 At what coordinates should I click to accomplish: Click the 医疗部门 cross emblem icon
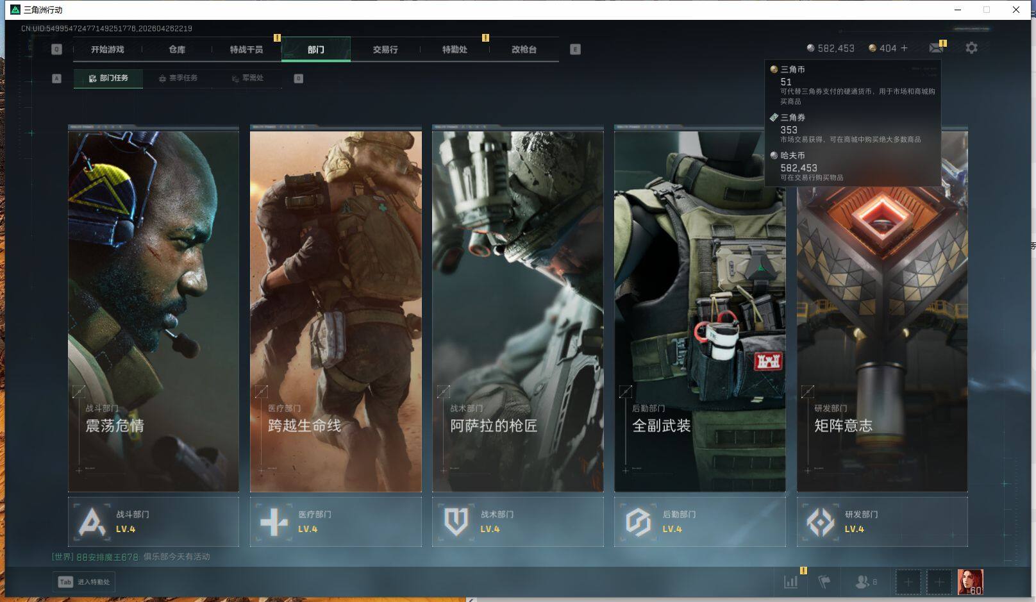[x=274, y=522]
